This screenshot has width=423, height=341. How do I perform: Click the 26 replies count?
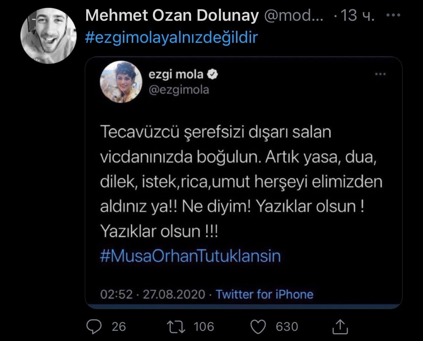tap(119, 326)
